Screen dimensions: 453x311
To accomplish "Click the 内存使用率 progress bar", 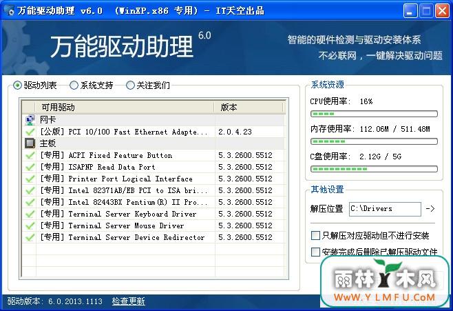I will tap(374, 141).
